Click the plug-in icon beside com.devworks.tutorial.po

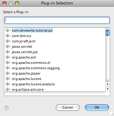[8, 30]
